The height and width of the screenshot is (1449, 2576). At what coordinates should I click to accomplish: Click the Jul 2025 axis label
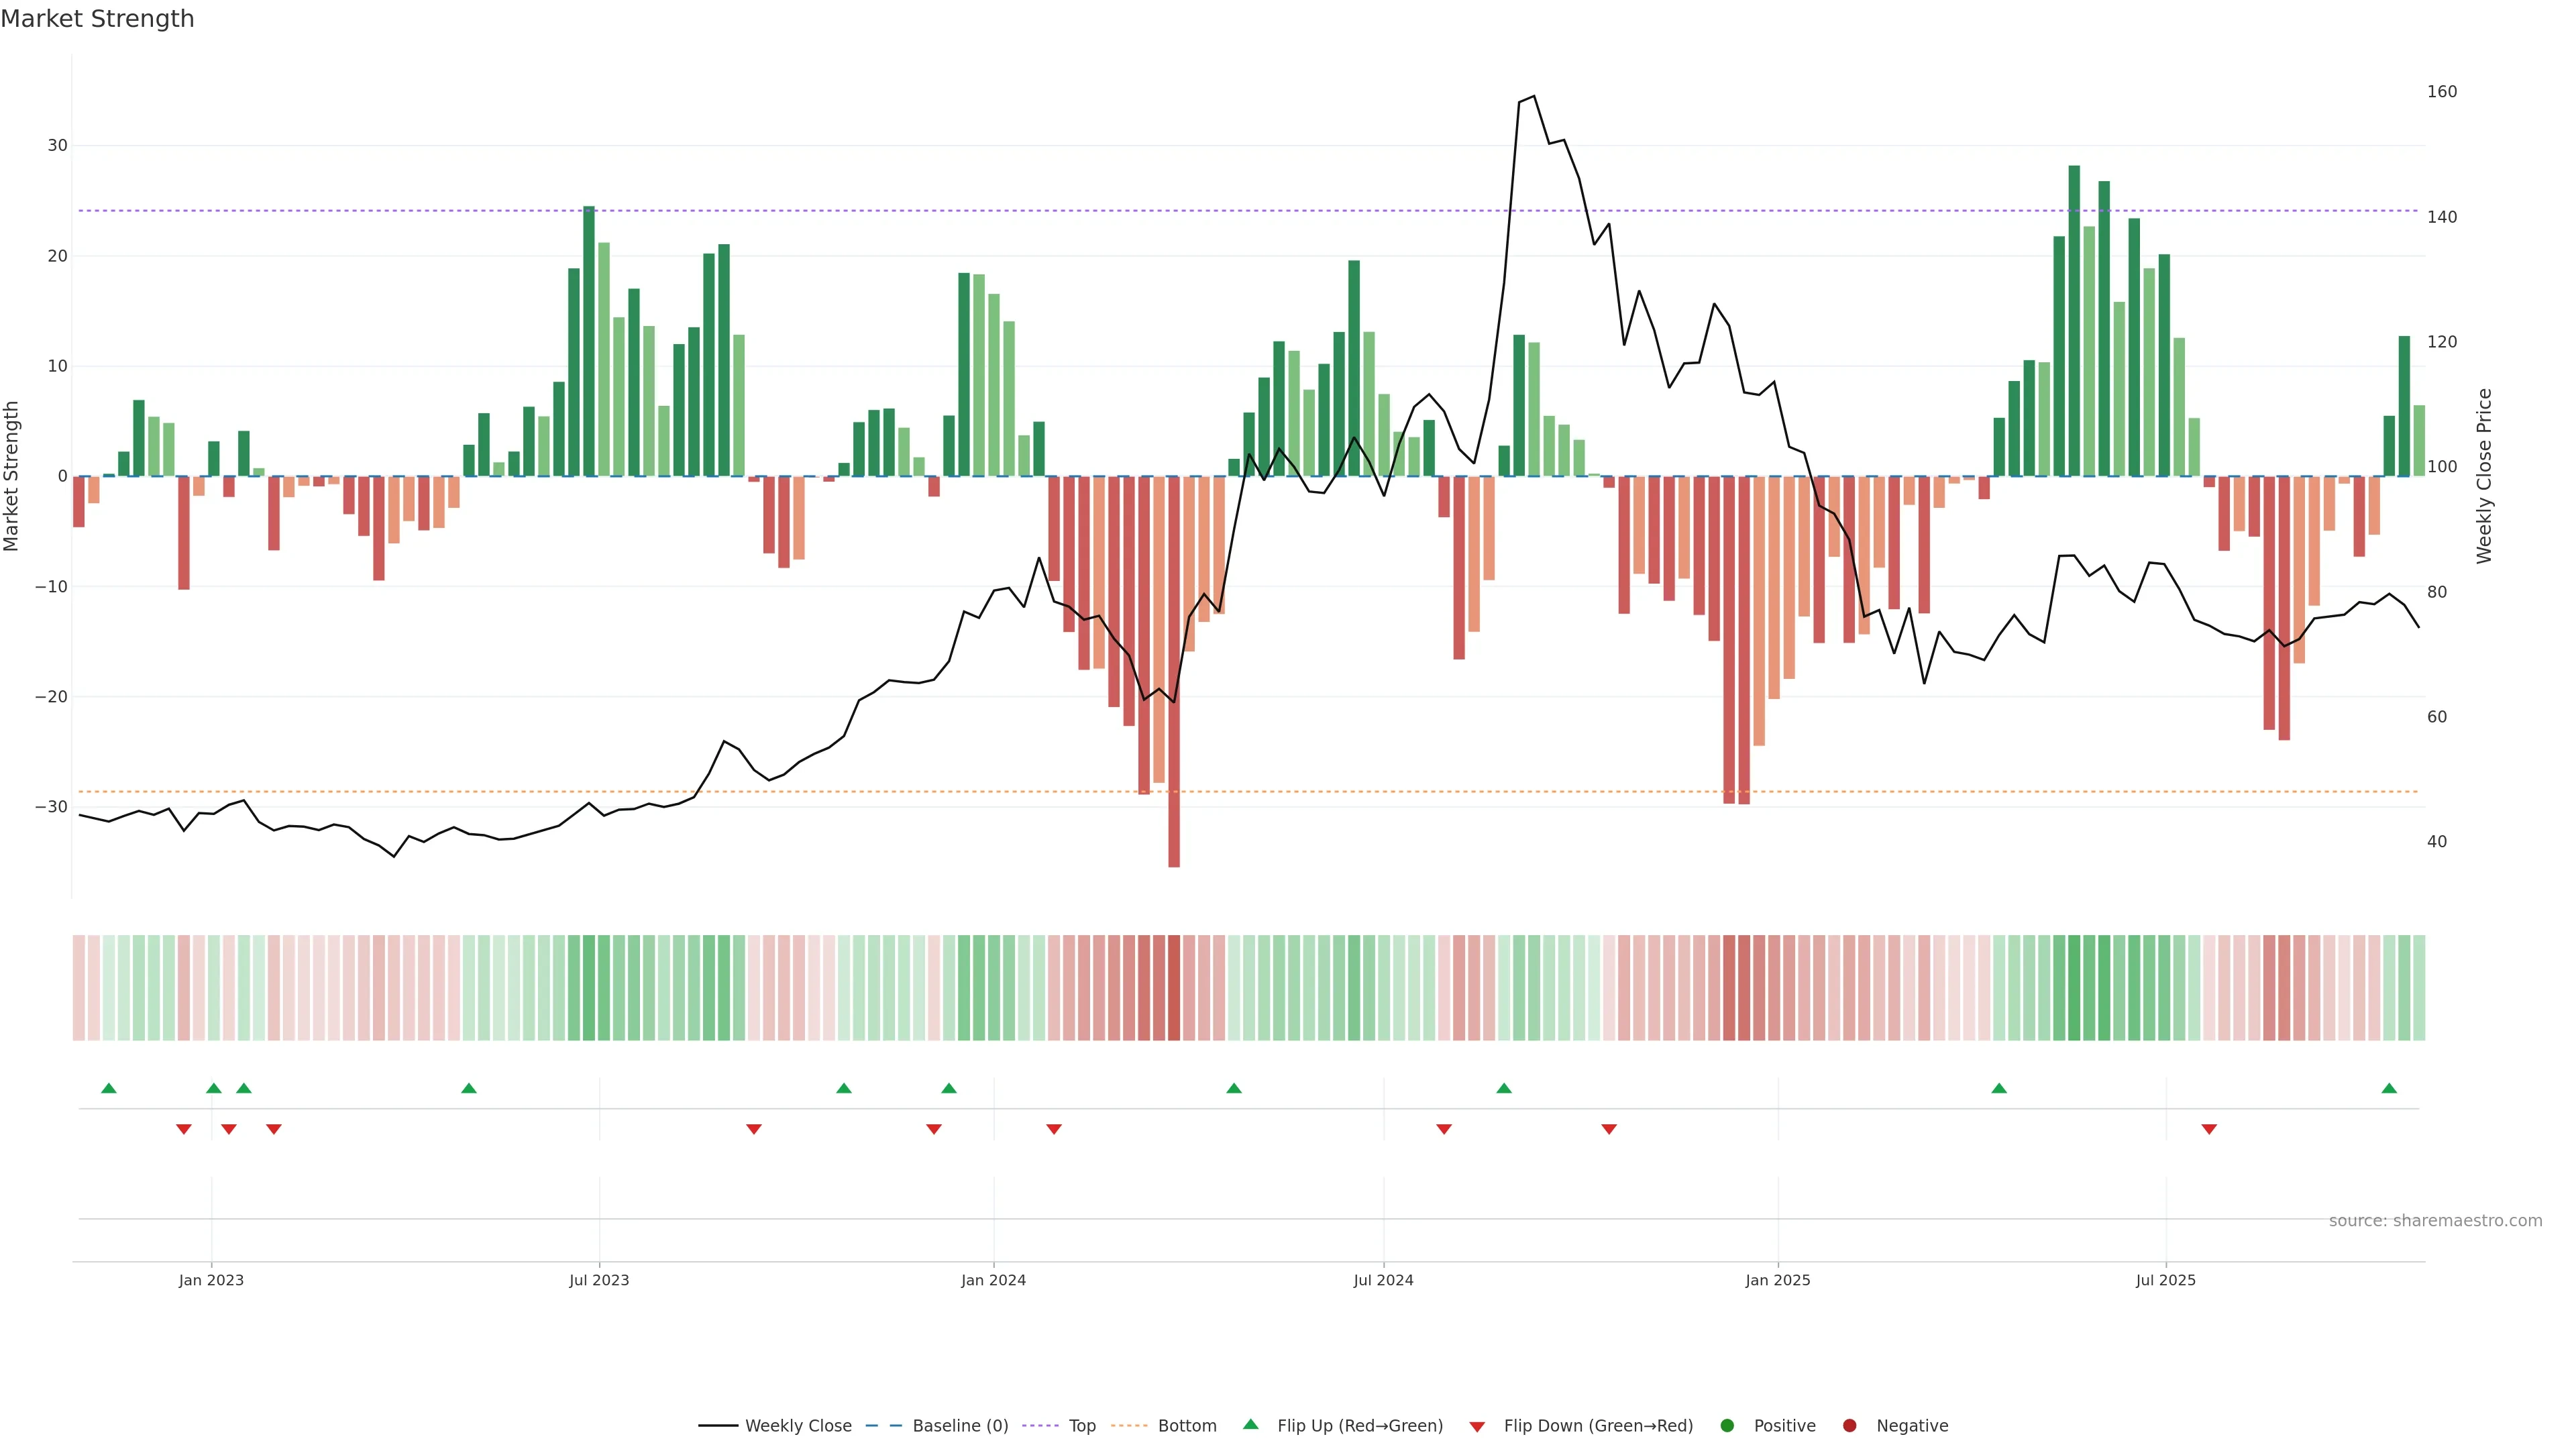pos(2165,1280)
